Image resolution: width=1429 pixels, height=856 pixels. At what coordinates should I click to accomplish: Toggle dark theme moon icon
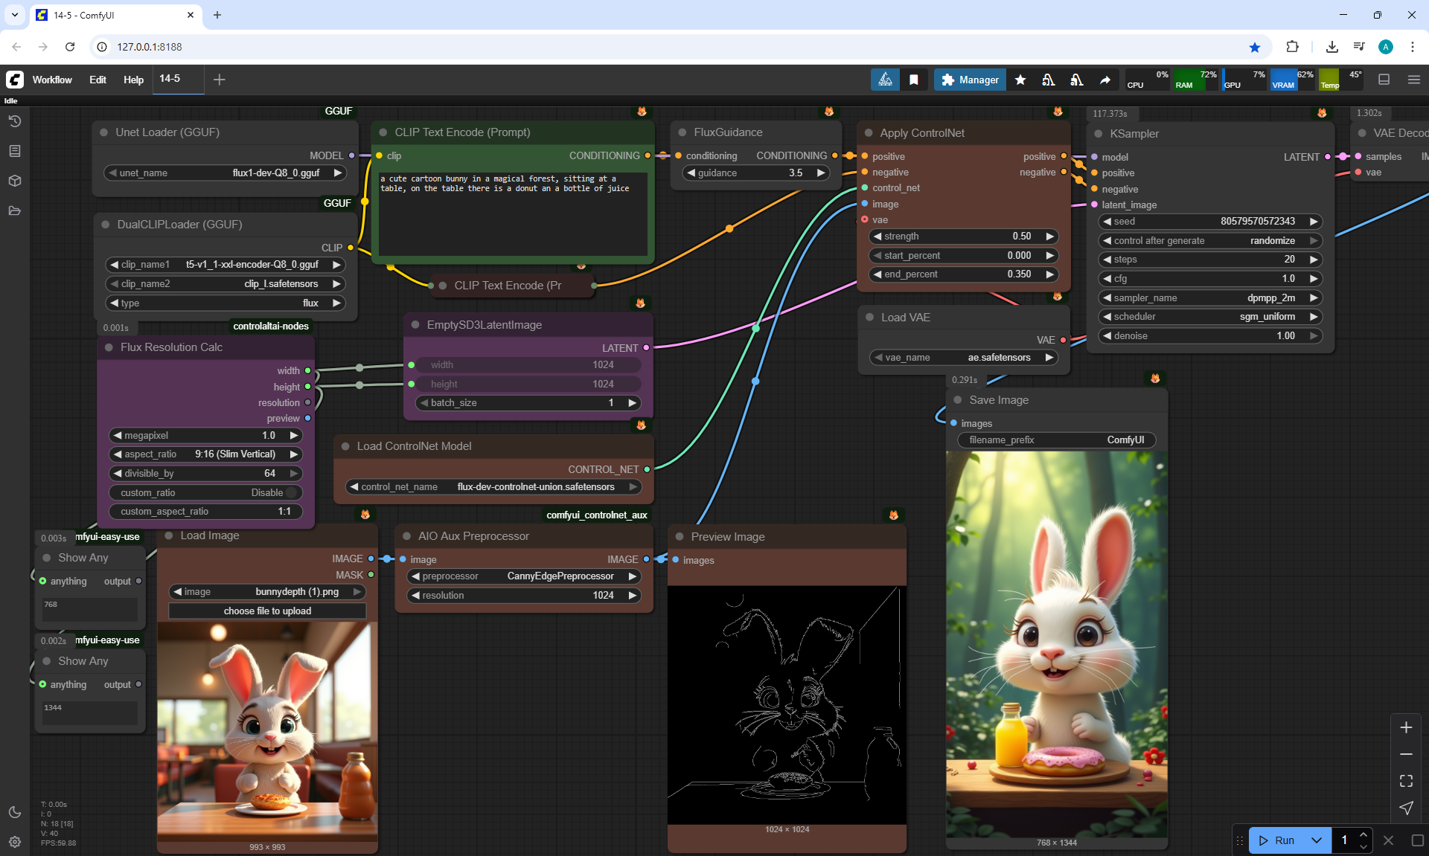[x=14, y=812]
